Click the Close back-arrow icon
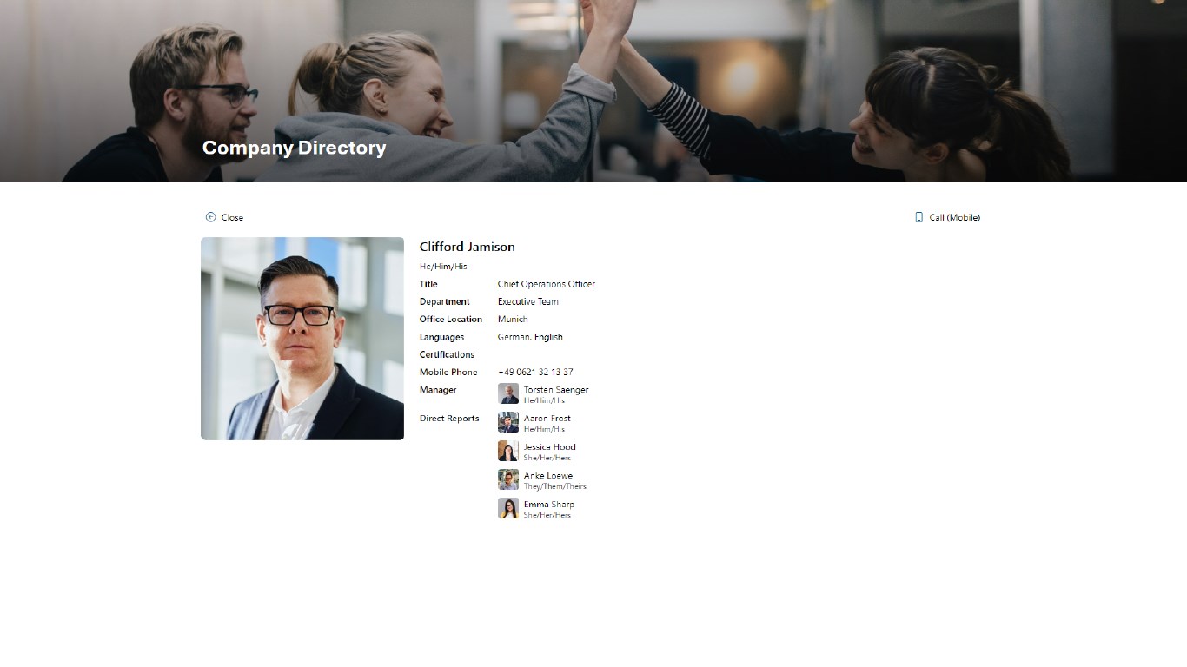 coord(210,217)
